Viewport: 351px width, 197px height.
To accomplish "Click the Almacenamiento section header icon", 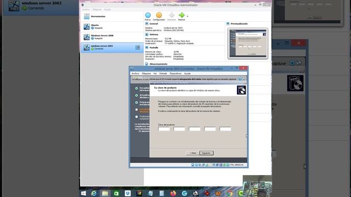I will click(x=146, y=64).
